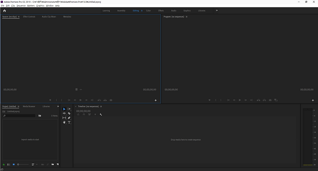Viewport: 318px width, 171px height.
Task: Click Insert in the Source monitor
Action: click(x=99, y=100)
